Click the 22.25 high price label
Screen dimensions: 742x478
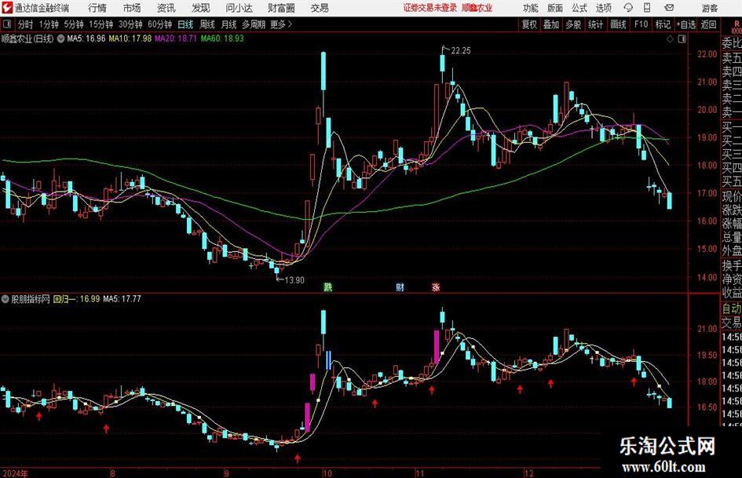pyautogui.click(x=461, y=51)
